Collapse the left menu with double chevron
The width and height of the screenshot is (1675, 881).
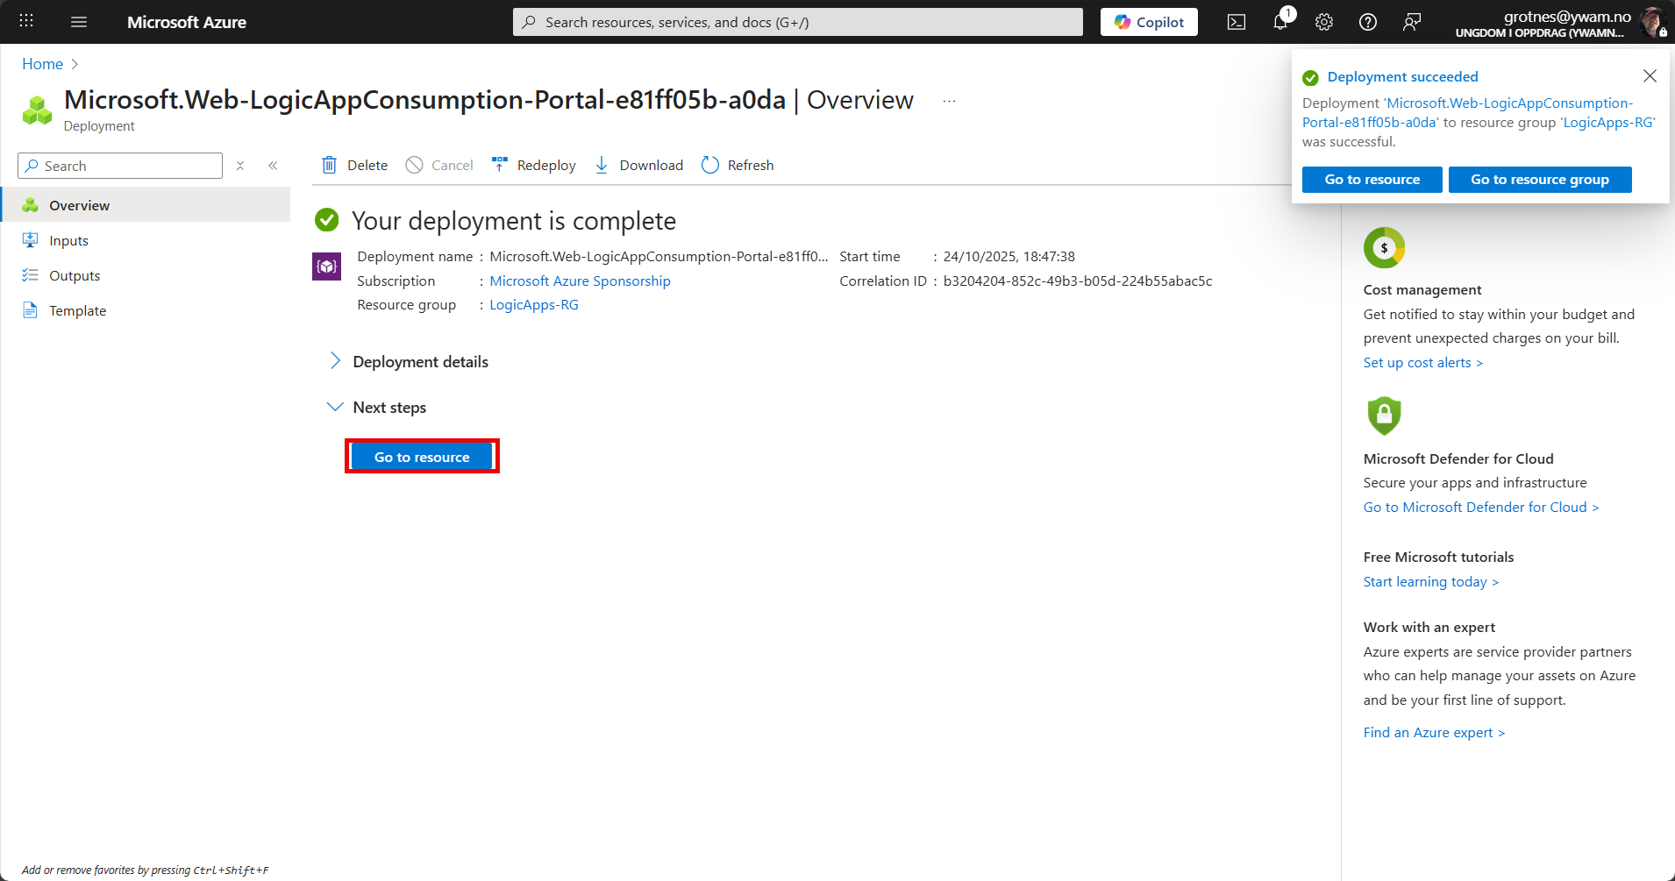[x=273, y=166]
